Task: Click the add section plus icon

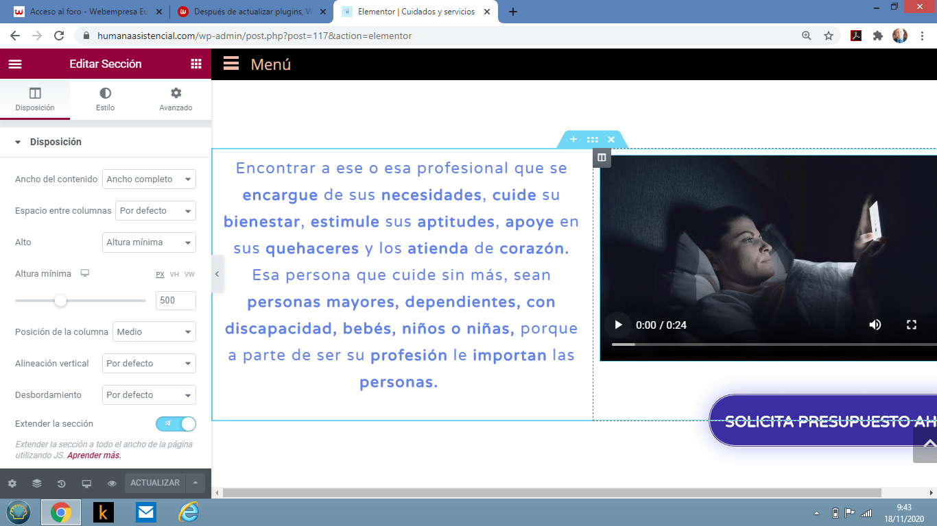Action: click(573, 140)
